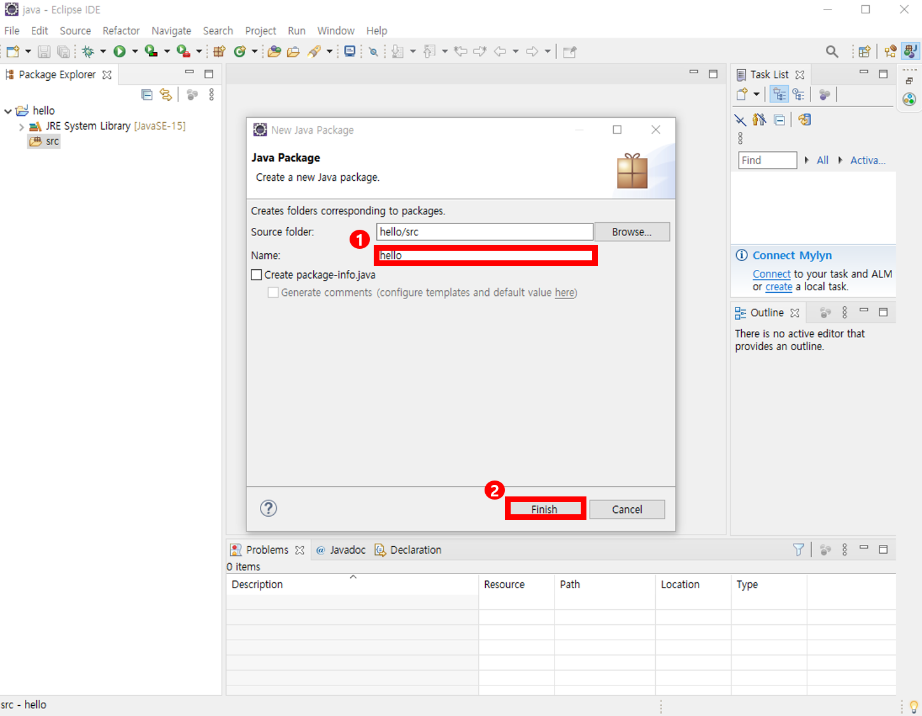Open the New wizard dropdown arrow
922x716 pixels.
pyautogui.click(x=28, y=52)
